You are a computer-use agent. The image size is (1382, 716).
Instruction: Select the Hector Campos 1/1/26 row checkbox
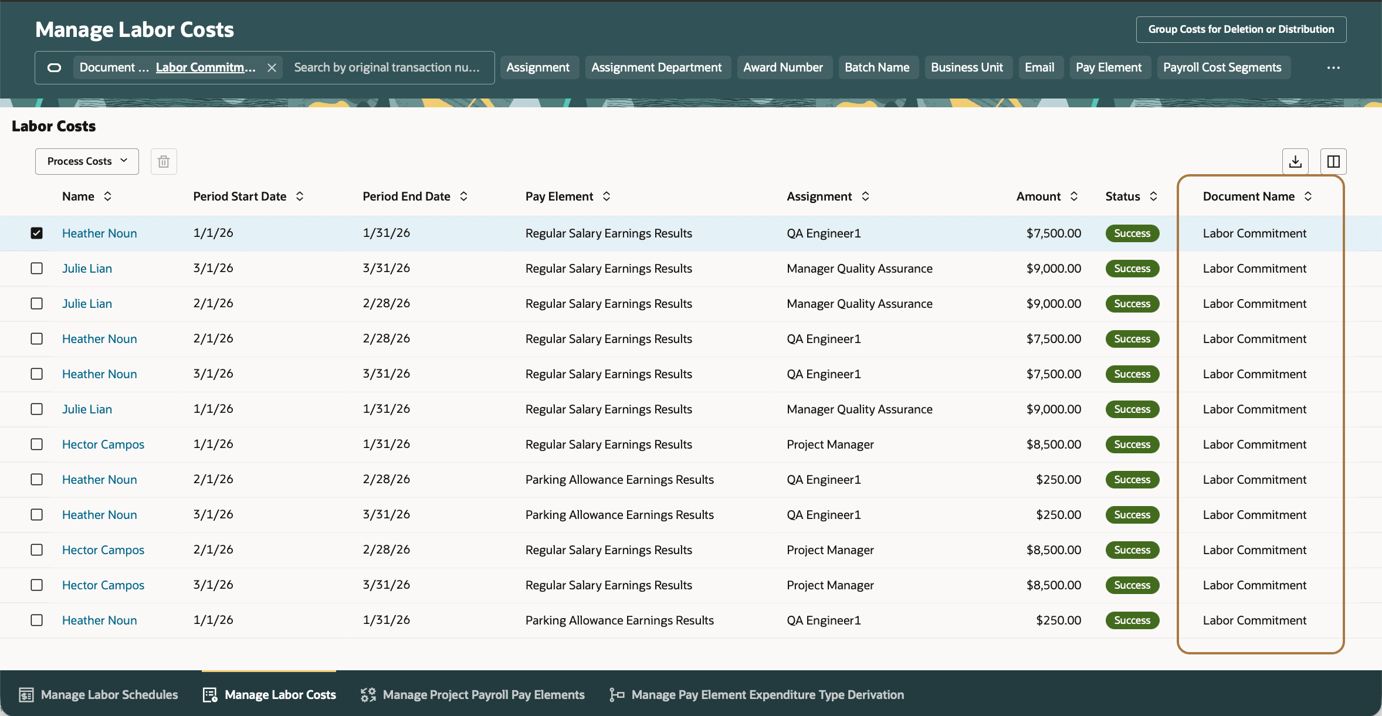[36, 444]
